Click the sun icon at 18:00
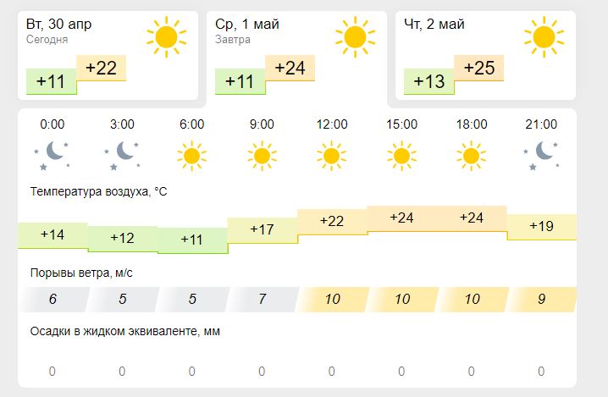The width and height of the screenshot is (608, 397). (x=471, y=155)
